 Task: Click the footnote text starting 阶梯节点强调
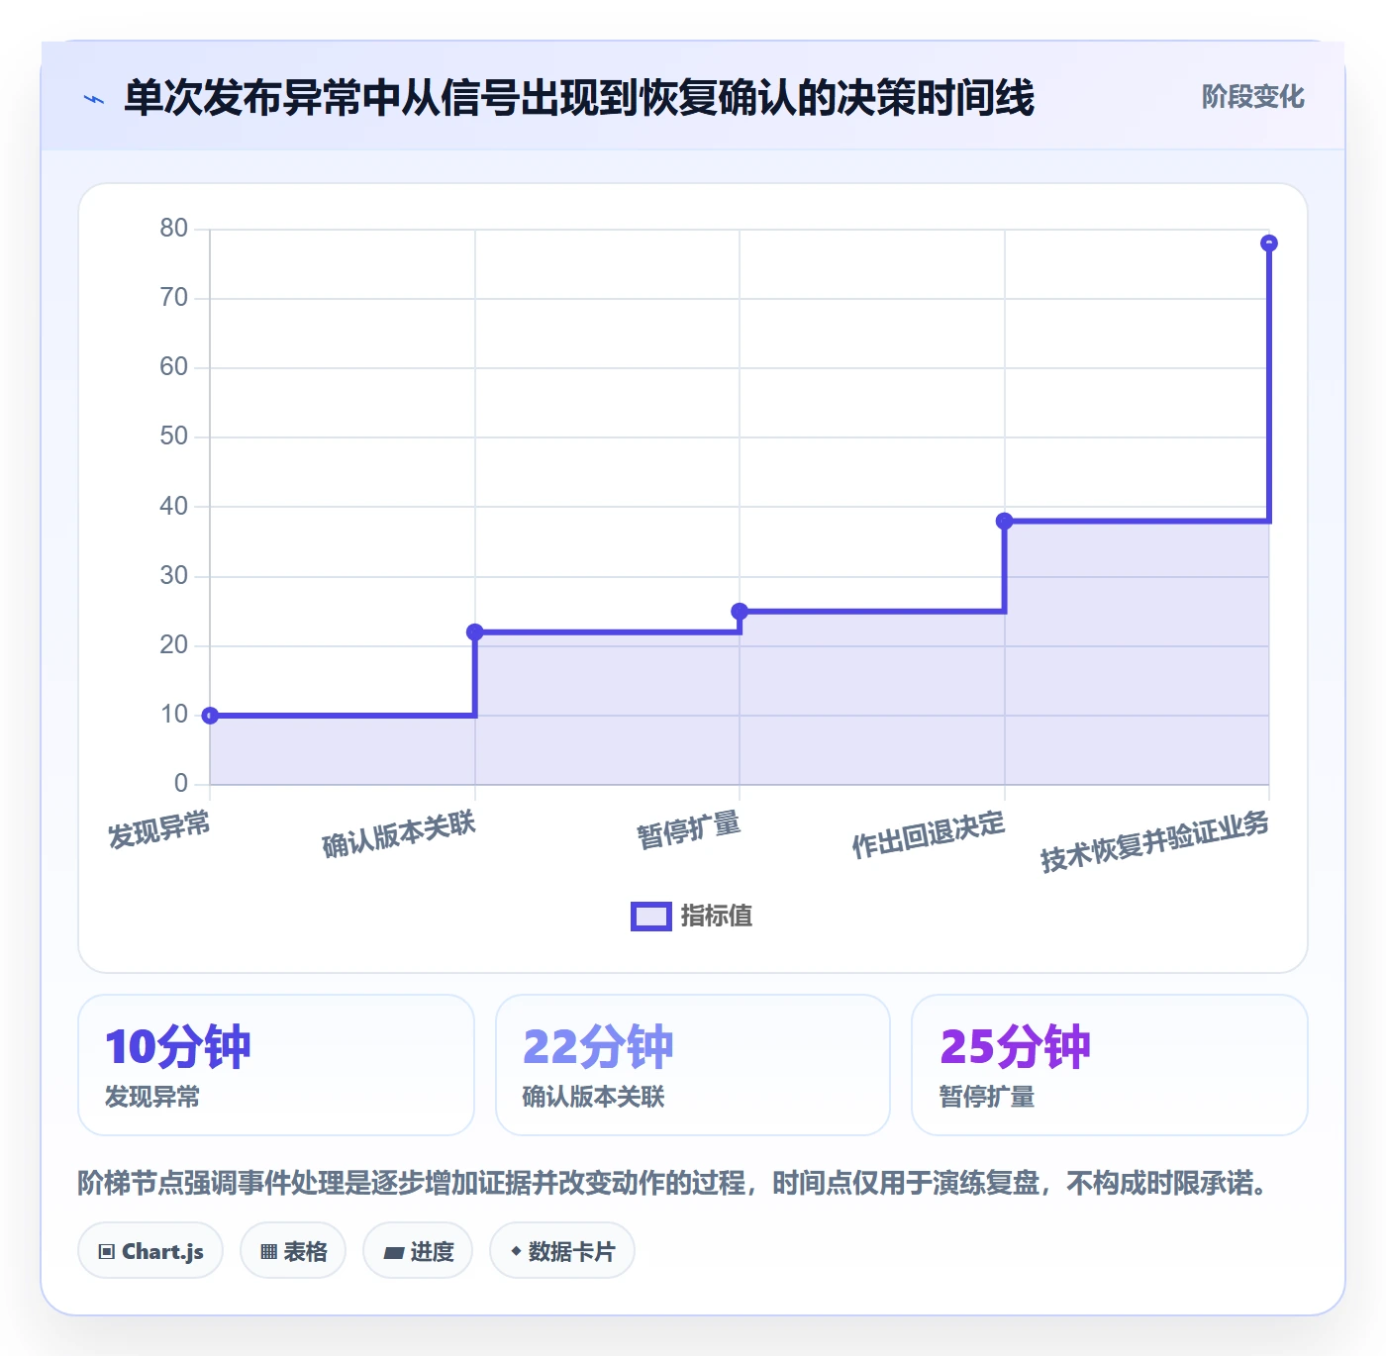click(x=677, y=1183)
